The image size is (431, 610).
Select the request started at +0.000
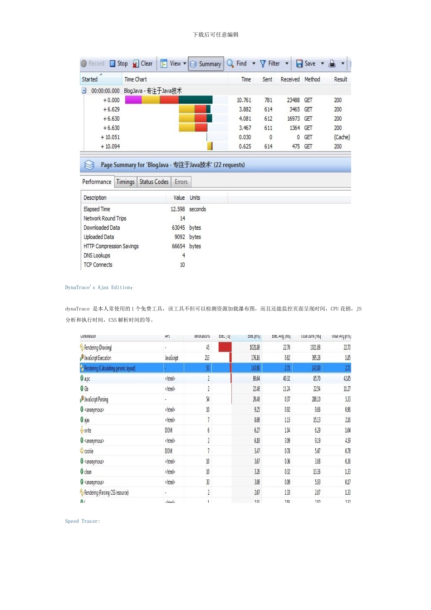(215, 100)
